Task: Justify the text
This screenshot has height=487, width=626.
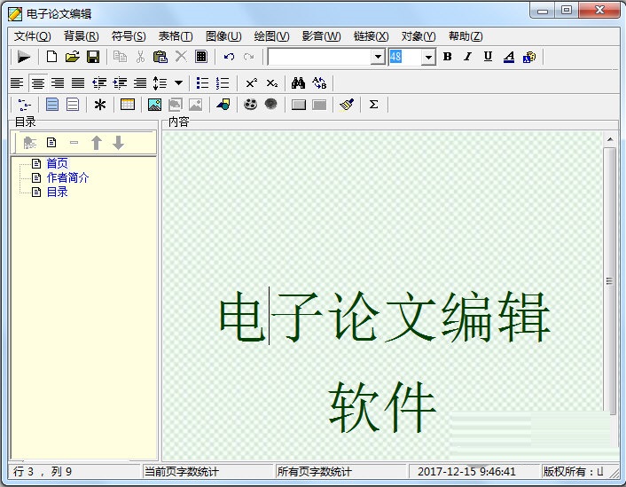Action: (x=78, y=83)
